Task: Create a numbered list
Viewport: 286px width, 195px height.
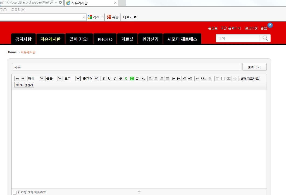Action: 173,78
